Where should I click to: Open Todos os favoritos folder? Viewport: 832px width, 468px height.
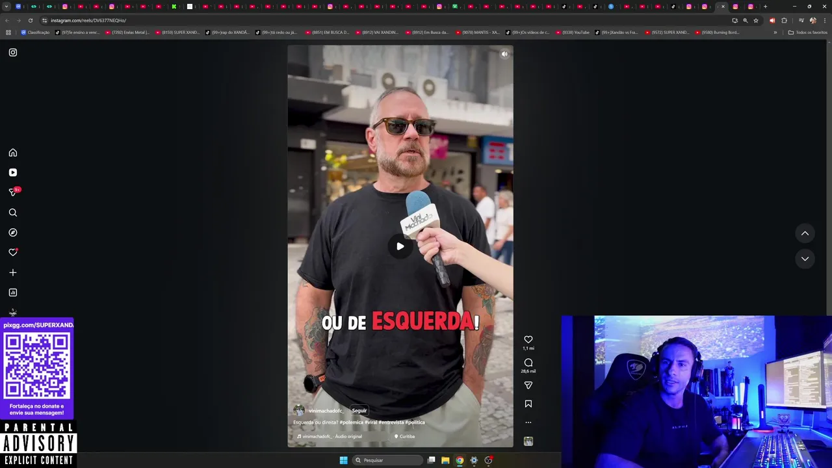pyautogui.click(x=808, y=32)
